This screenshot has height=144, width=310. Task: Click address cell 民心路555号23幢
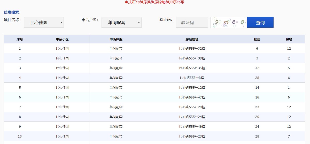(x=192, y=137)
